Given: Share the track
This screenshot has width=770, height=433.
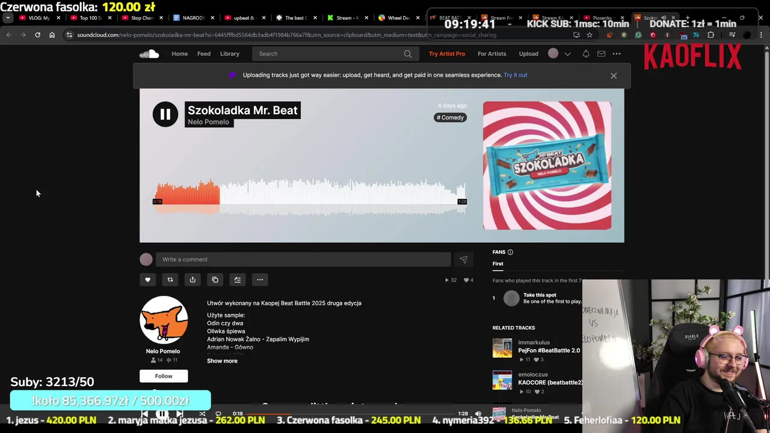Looking at the screenshot, I should point(192,280).
